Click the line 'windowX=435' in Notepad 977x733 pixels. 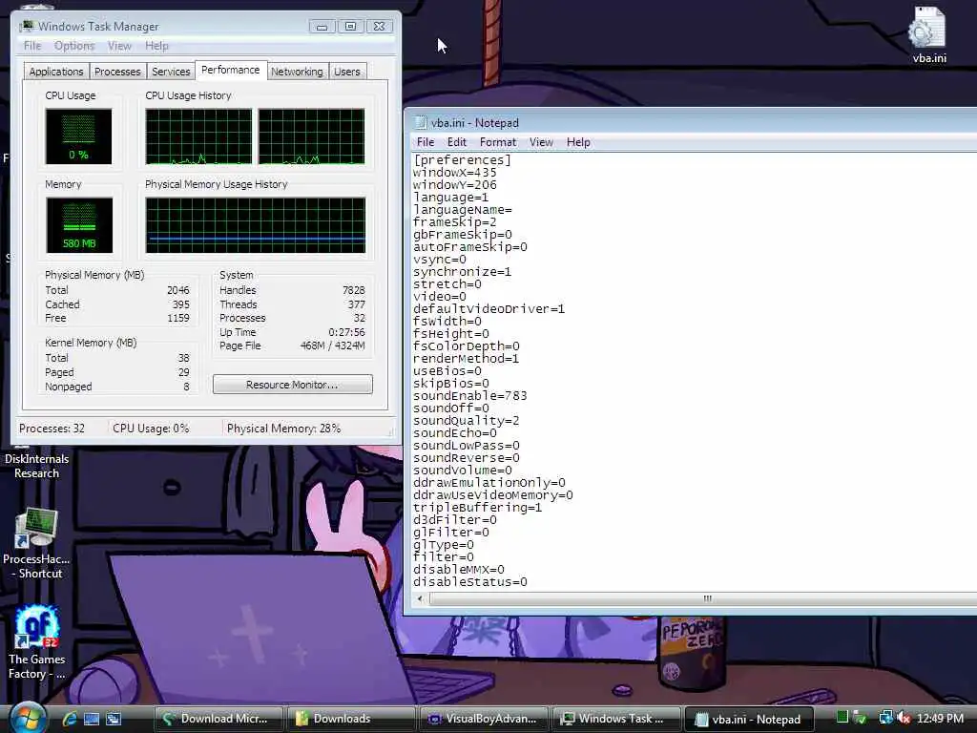(x=455, y=173)
